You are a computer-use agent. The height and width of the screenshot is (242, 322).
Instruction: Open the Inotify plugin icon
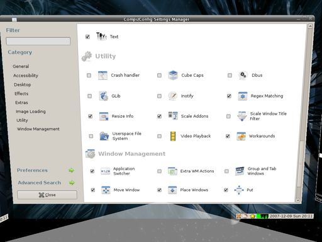click(173, 96)
